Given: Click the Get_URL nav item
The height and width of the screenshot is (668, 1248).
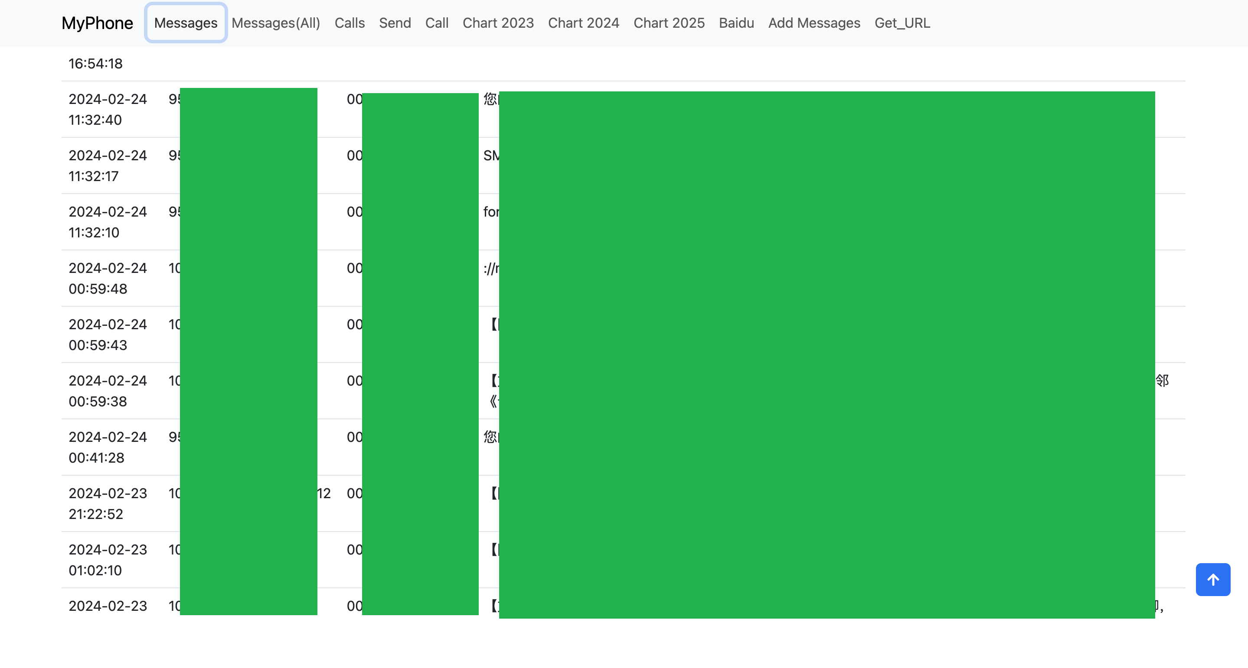Looking at the screenshot, I should coord(902,23).
